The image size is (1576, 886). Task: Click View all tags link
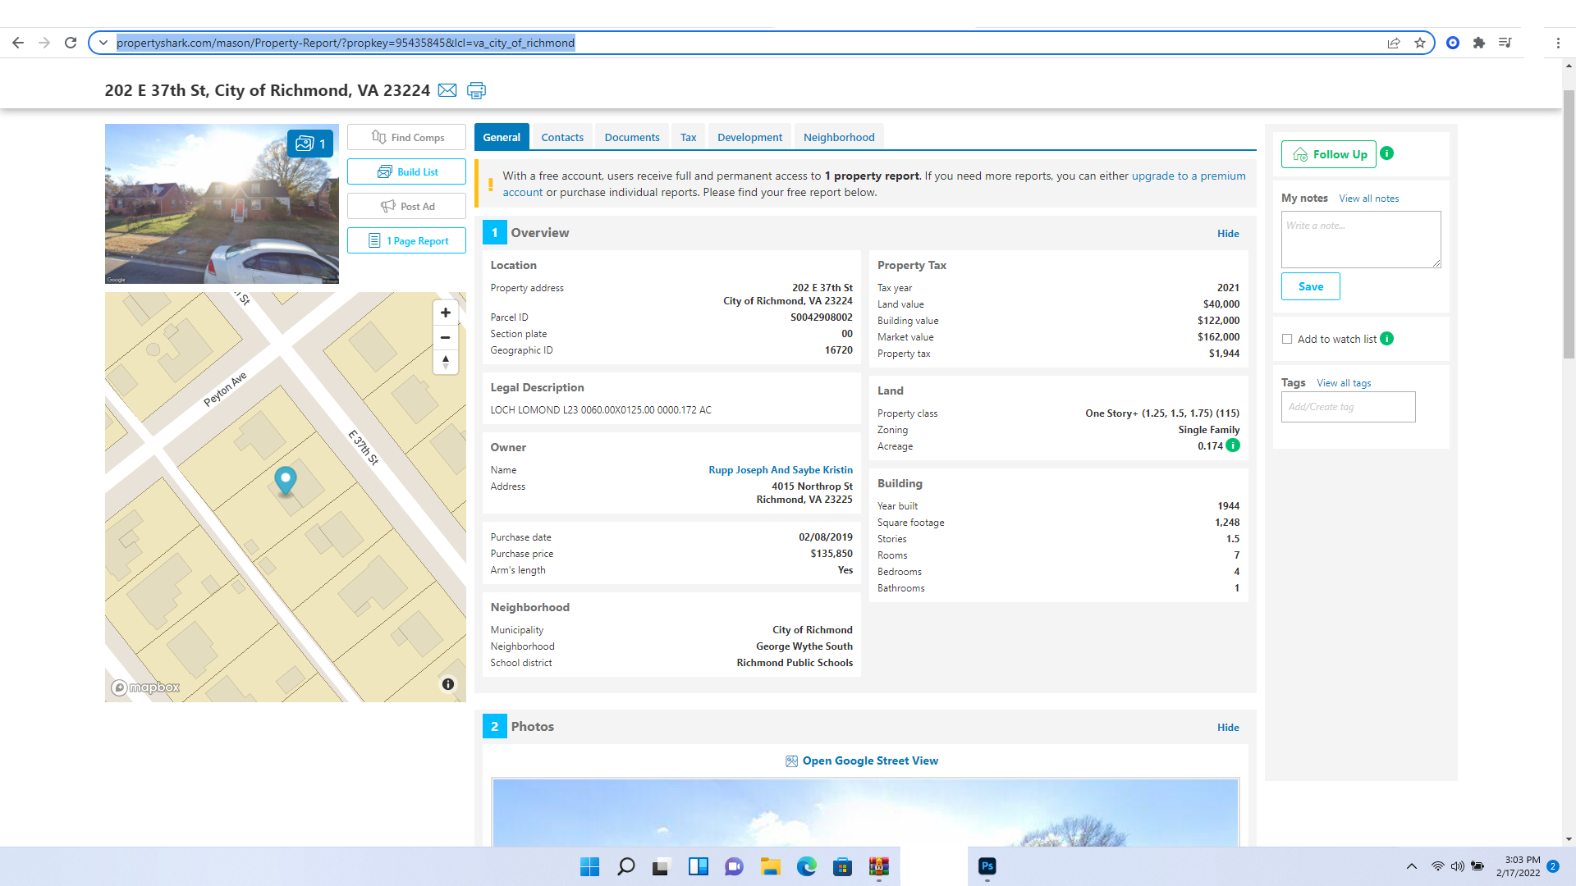(x=1345, y=383)
